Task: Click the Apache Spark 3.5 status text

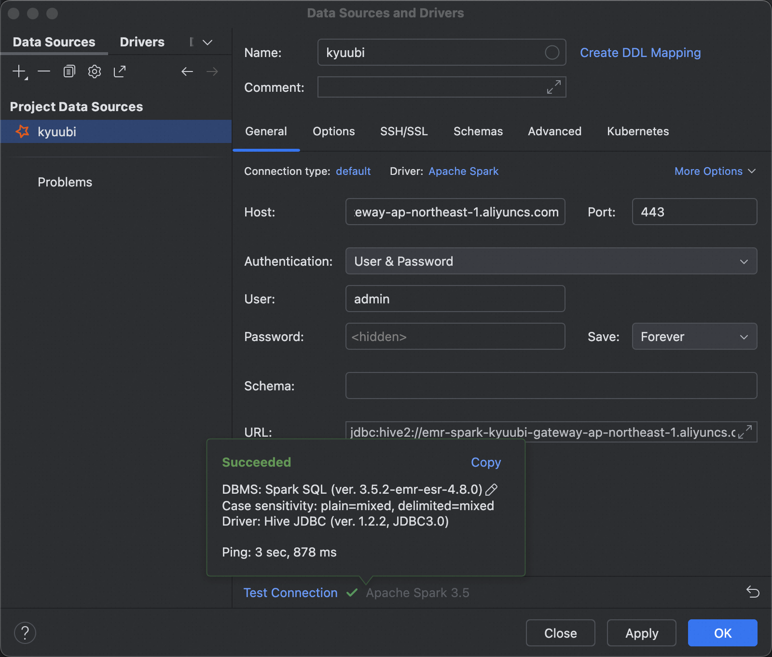Action: (417, 593)
